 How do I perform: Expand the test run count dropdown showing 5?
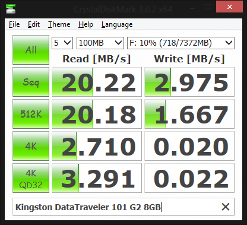(x=62, y=43)
